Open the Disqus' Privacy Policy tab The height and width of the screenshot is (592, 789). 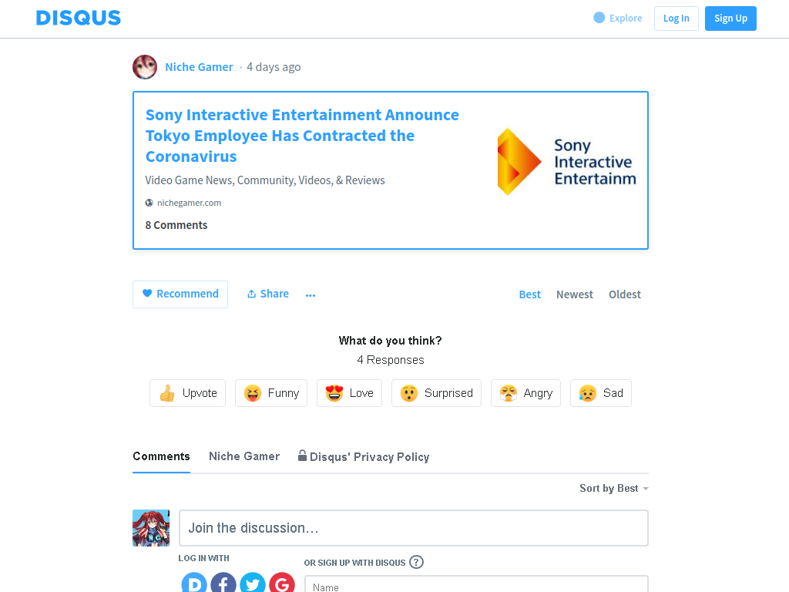coord(364,456)
